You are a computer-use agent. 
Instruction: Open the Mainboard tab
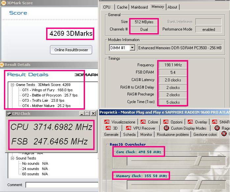click(x=139, y=7)
